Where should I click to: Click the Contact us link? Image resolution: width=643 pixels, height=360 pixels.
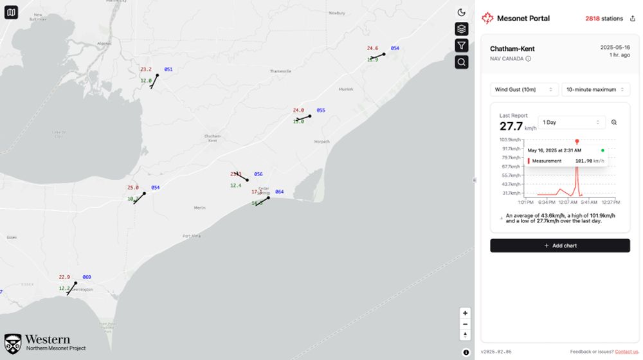pos(626,352)
